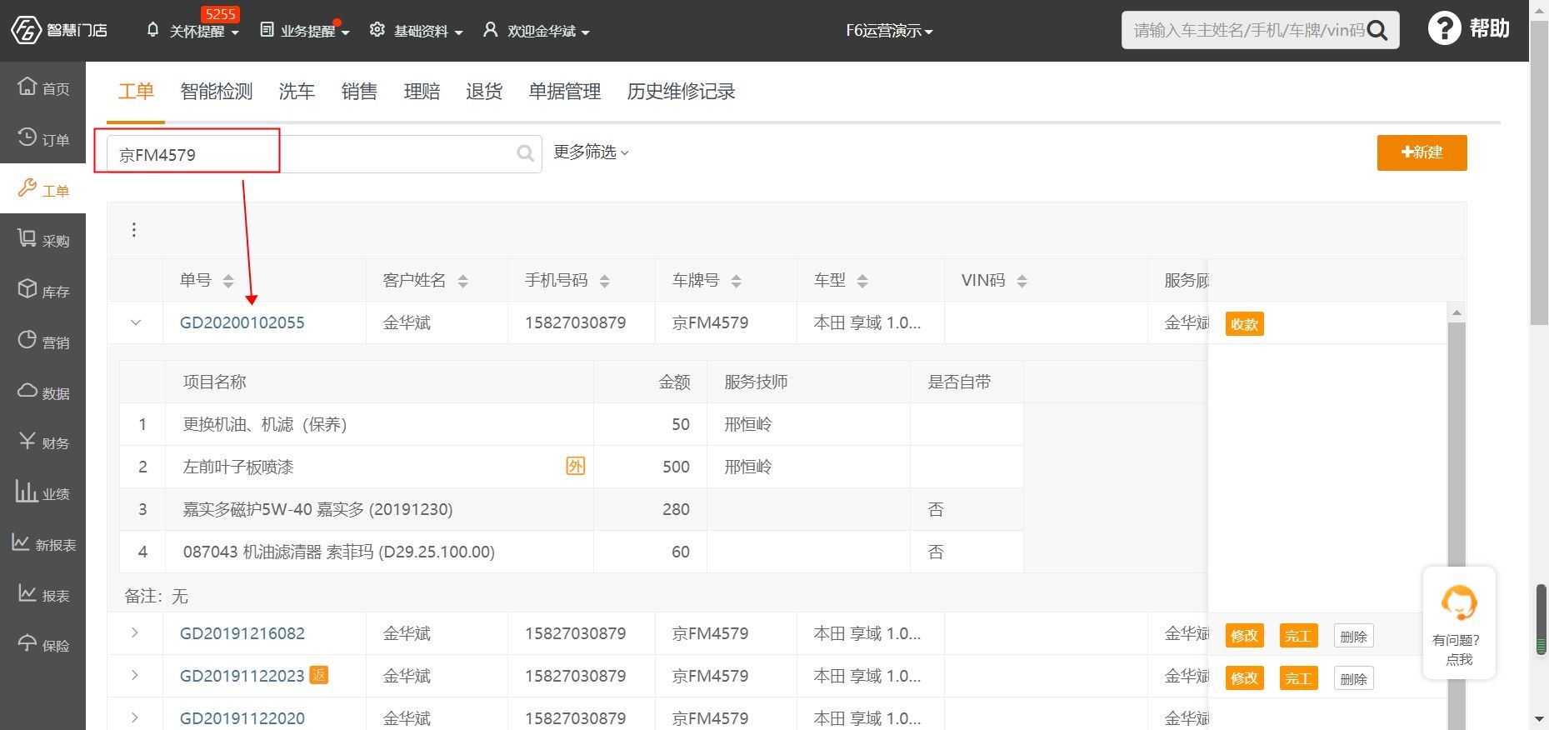The height and width of the screenshot is (730, 1549).
Task: Click the 外 tag on 左前叶子板喷漆
Action: 575,466
